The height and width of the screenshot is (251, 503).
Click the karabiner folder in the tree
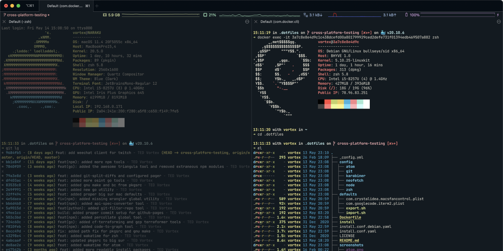click(x=356, y=176)
